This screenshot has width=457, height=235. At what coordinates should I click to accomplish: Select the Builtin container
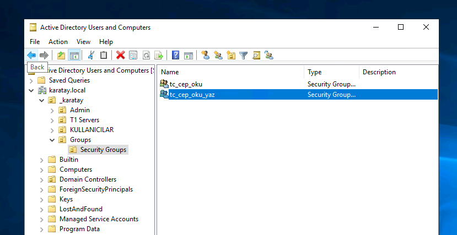69,160
